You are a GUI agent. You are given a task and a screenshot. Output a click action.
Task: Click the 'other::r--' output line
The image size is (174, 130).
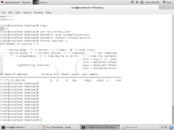8,19
